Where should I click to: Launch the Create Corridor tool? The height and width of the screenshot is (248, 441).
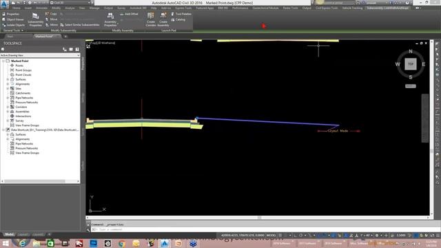(151, 20)
